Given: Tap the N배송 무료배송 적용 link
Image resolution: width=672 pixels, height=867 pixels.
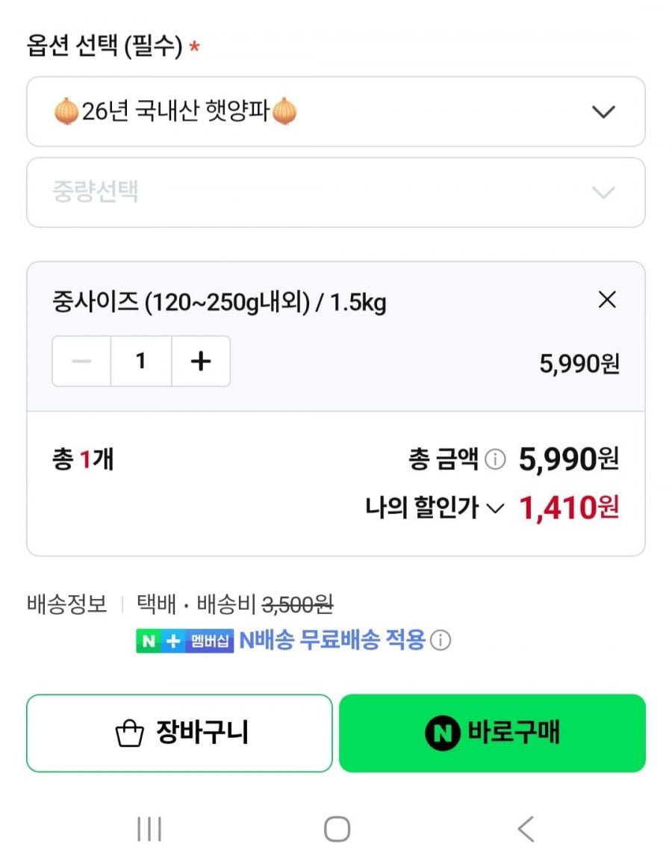Looking at the screenshot, I should pos(332,640).
